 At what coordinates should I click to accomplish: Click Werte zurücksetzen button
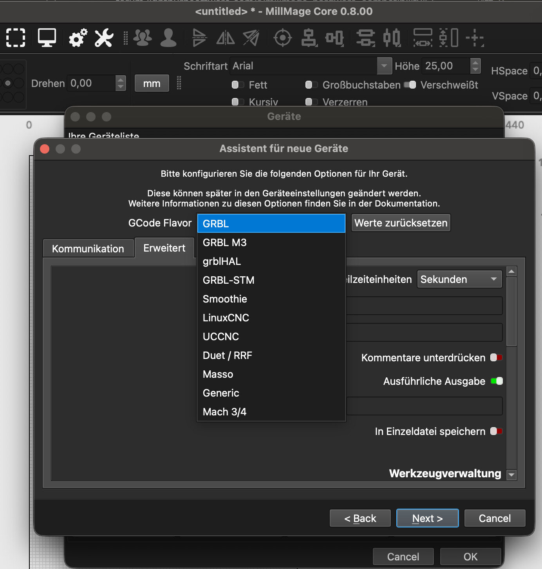[401, 223]
